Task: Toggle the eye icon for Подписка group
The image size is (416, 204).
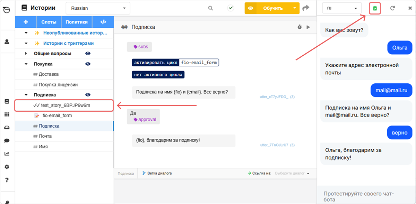Action: tap(88, 94)
